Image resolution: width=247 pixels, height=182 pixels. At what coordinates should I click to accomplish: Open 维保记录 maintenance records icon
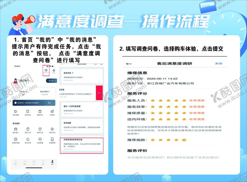(x=40, y=129)
